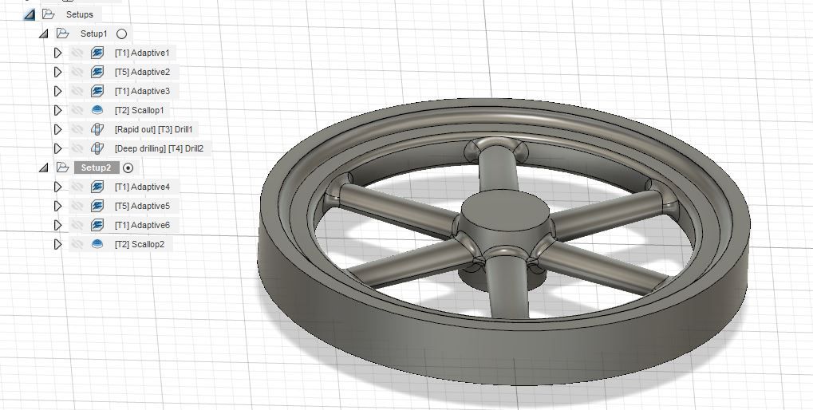This screenshot has width=813, height=410.
Task: Collapse the Setup2 node
Action: (x=44, y=168)
